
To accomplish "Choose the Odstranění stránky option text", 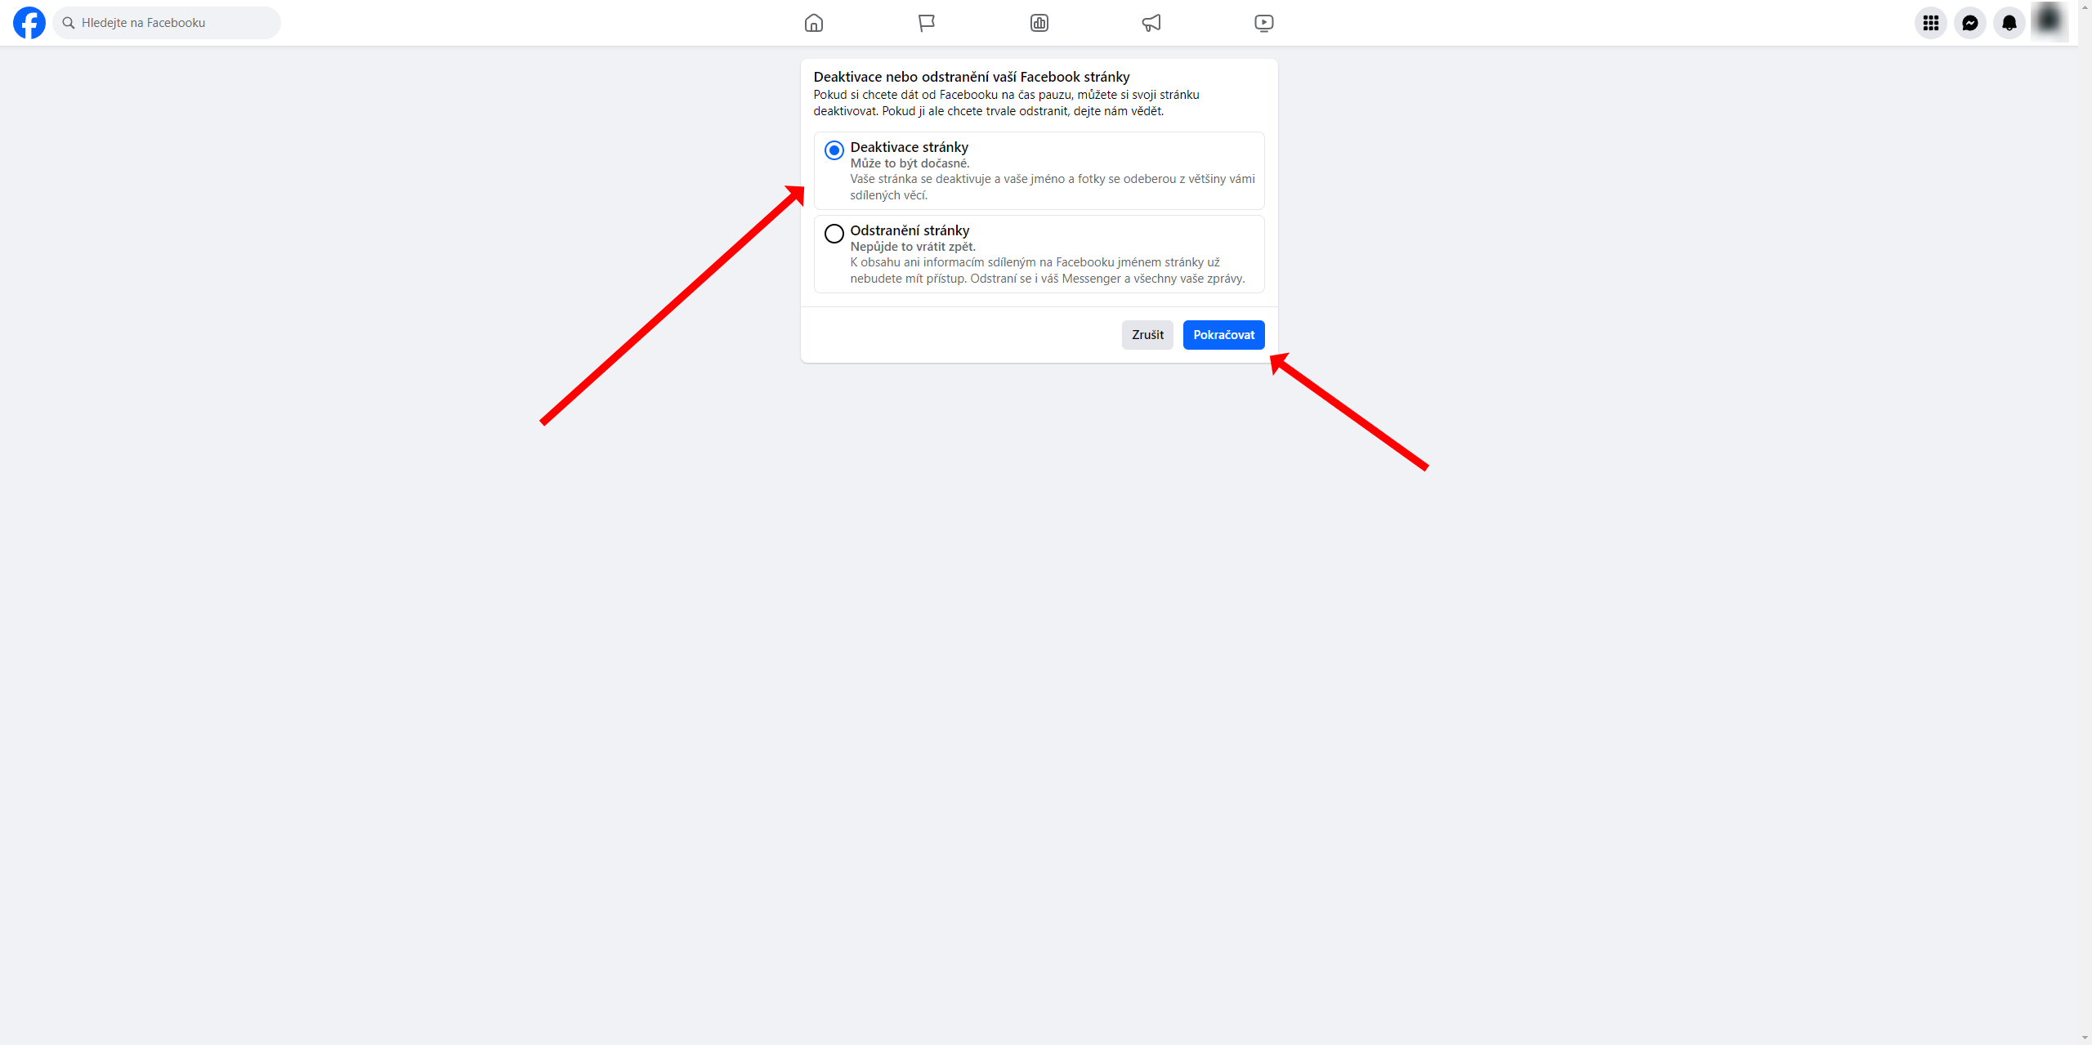I will click(910, 230).
